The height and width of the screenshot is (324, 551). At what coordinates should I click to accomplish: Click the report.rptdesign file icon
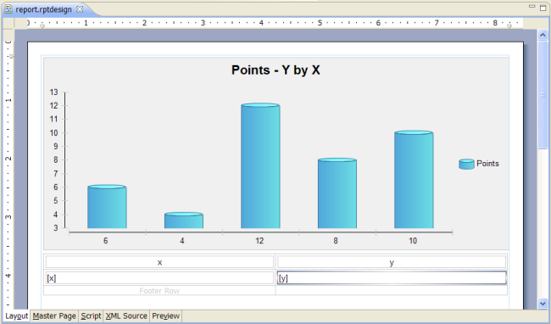click(x=8, y=9)
